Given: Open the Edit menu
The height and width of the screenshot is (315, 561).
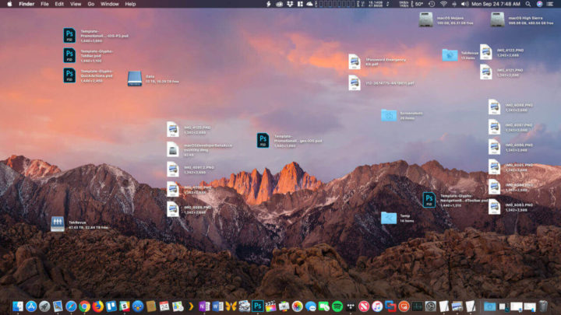Looking at the screenshot, I should pyautogui.click(x=59, y=4).
